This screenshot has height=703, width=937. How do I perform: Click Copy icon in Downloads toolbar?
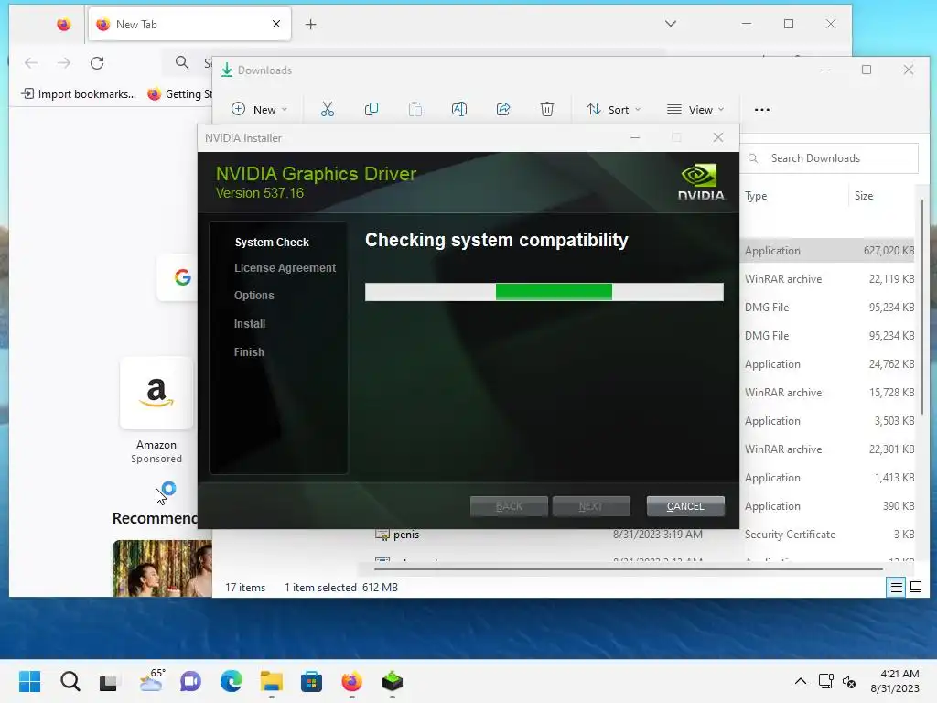372,110
